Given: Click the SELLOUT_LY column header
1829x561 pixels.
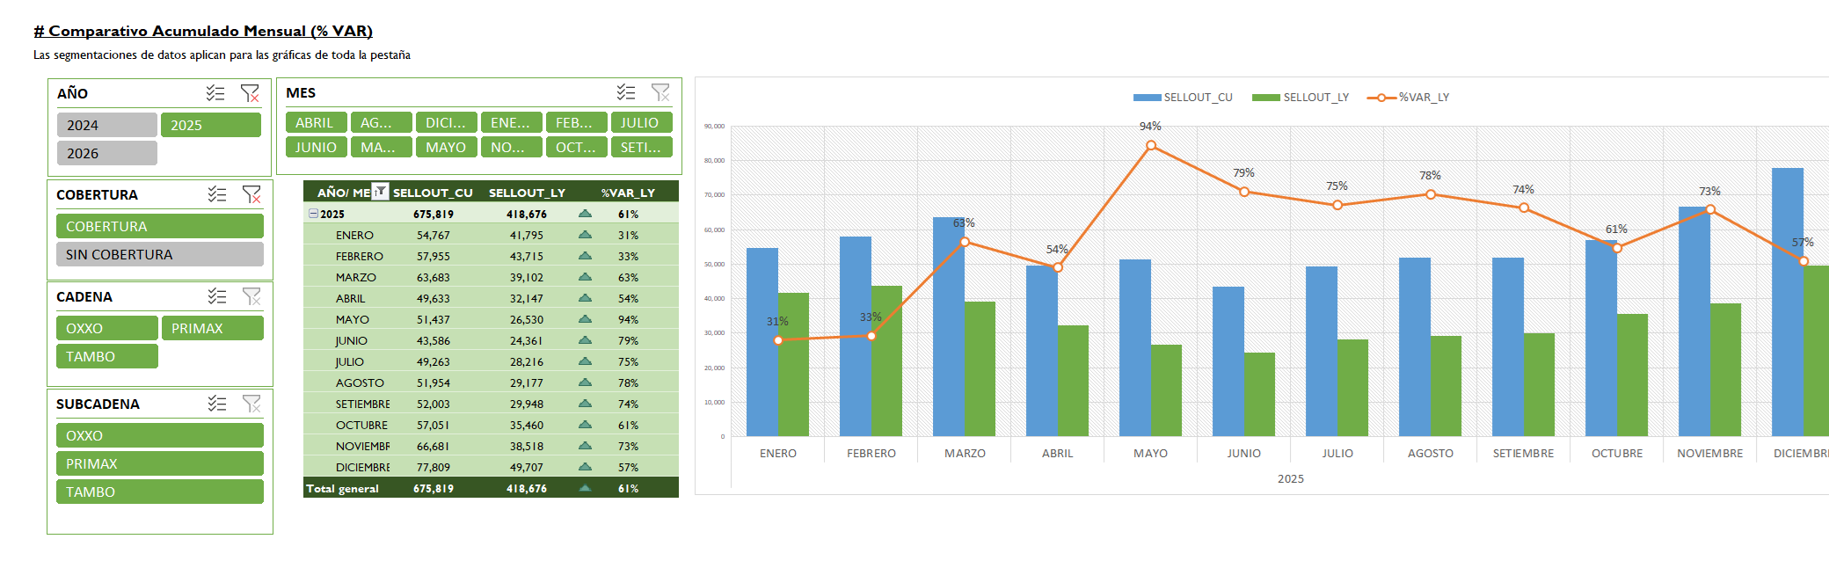Looking at the screenshot, I should point(527,193).
